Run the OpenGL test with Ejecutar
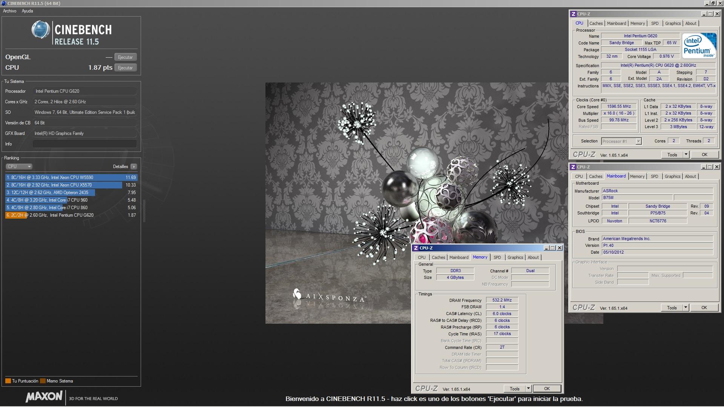Screen dimensions: 724x407 (x=125, y=57)
